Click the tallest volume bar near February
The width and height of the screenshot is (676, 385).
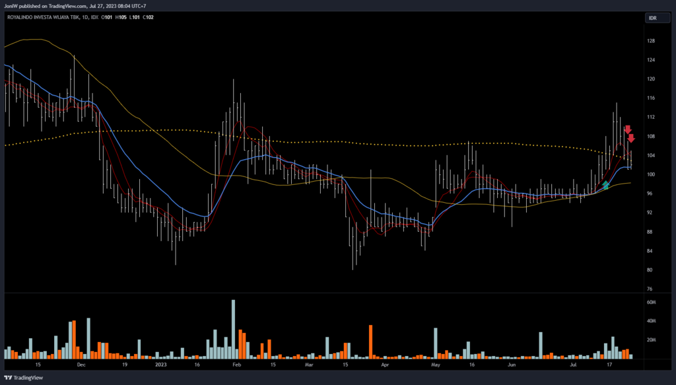pos(233,329)
